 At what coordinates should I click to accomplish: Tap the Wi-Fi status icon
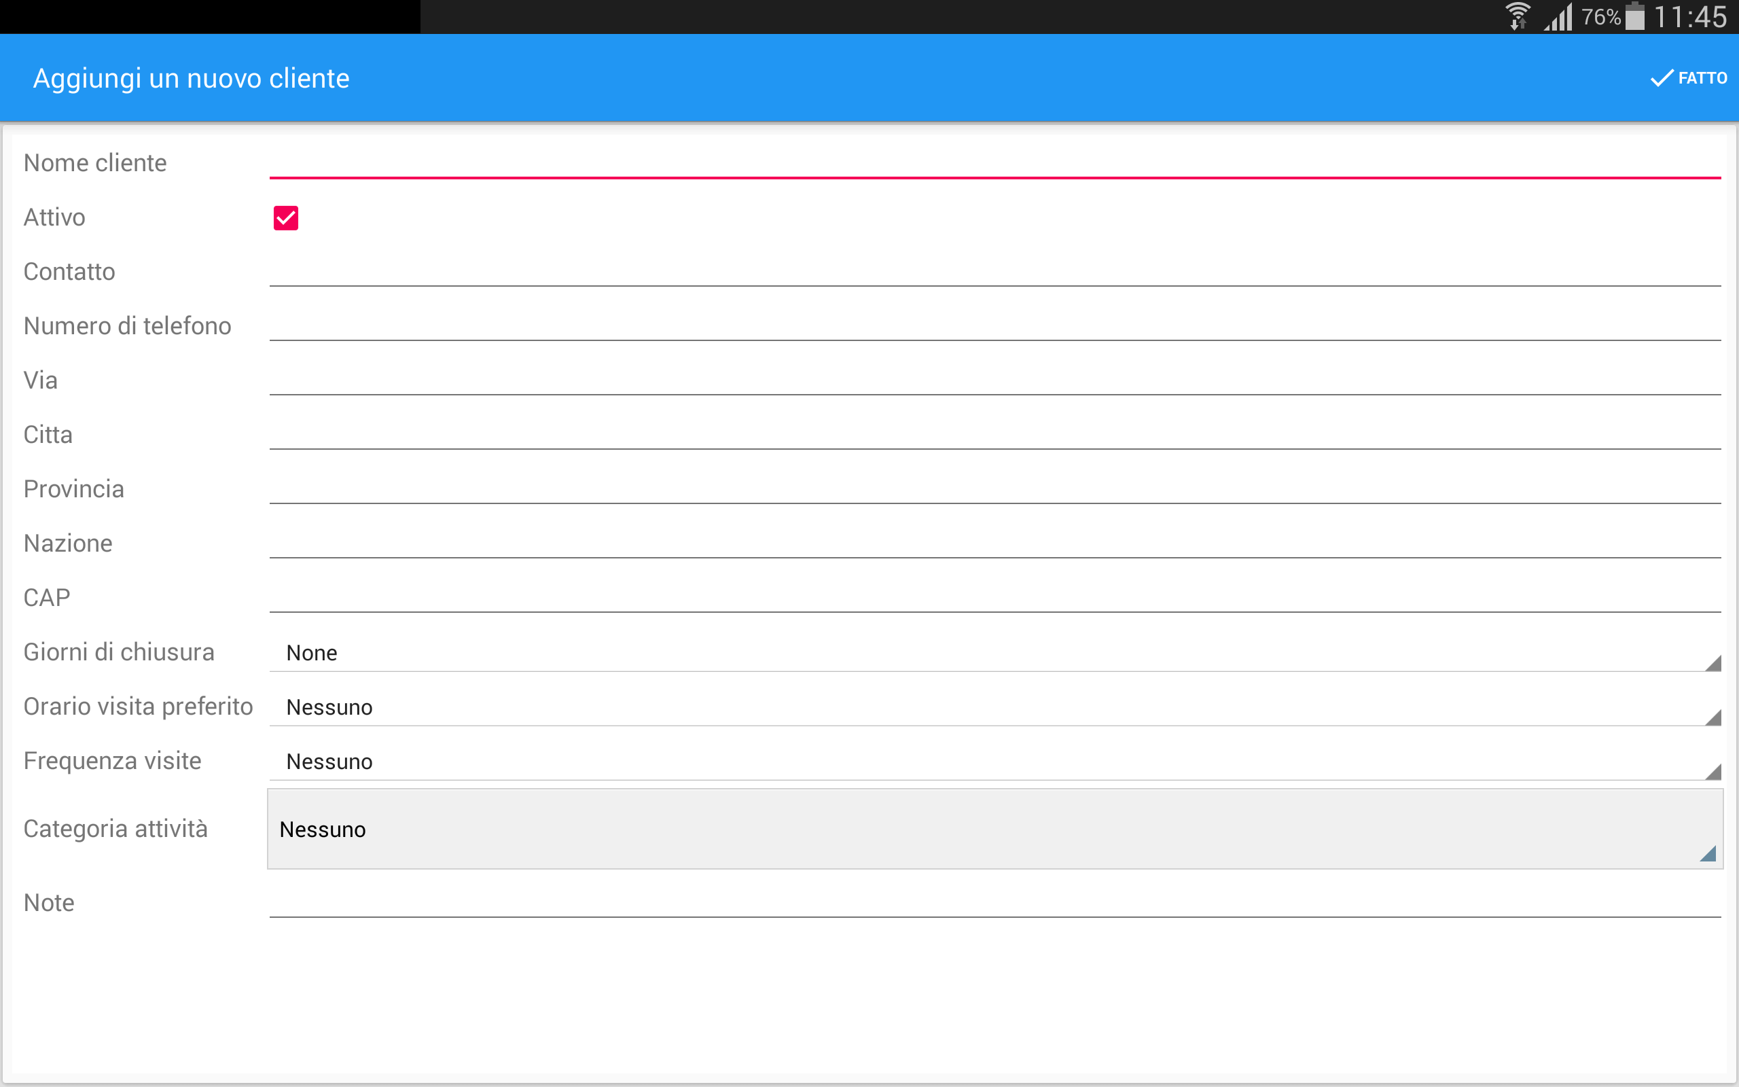[1518, 16]
